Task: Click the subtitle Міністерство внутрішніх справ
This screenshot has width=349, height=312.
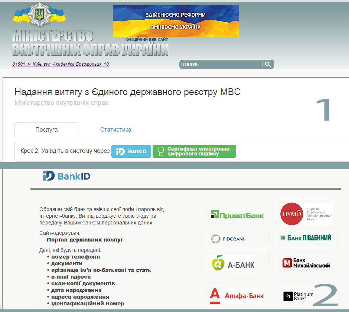Action: pyautogui.click(x=61, y=103)
